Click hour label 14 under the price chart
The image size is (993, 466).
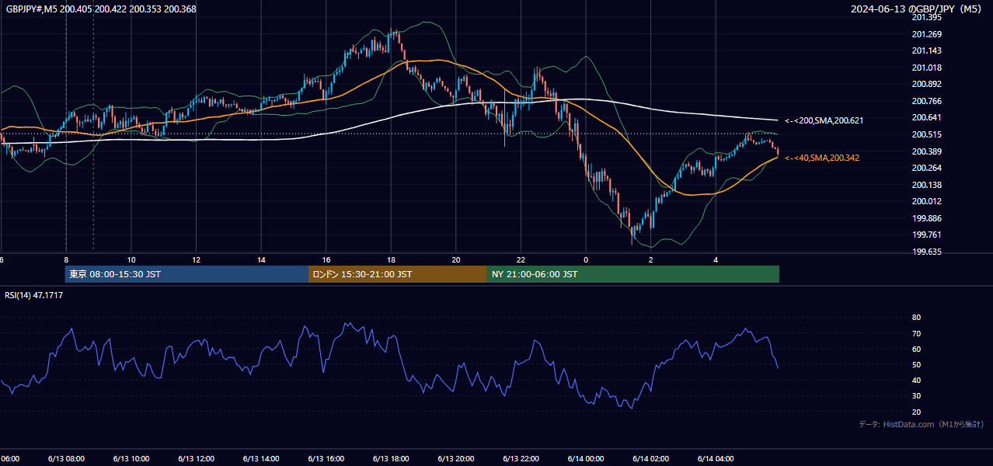(261, 260)
